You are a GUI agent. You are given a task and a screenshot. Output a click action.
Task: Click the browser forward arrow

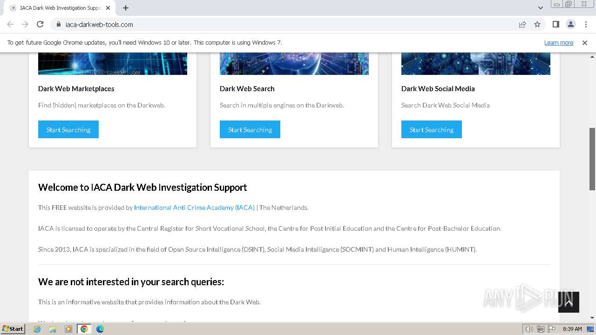25,24
